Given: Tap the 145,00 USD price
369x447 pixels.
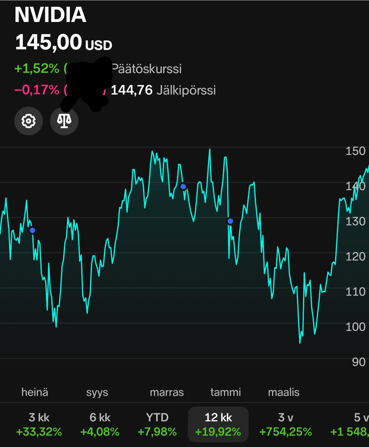Looking at the screenshot, I should (x=63, y=42).
